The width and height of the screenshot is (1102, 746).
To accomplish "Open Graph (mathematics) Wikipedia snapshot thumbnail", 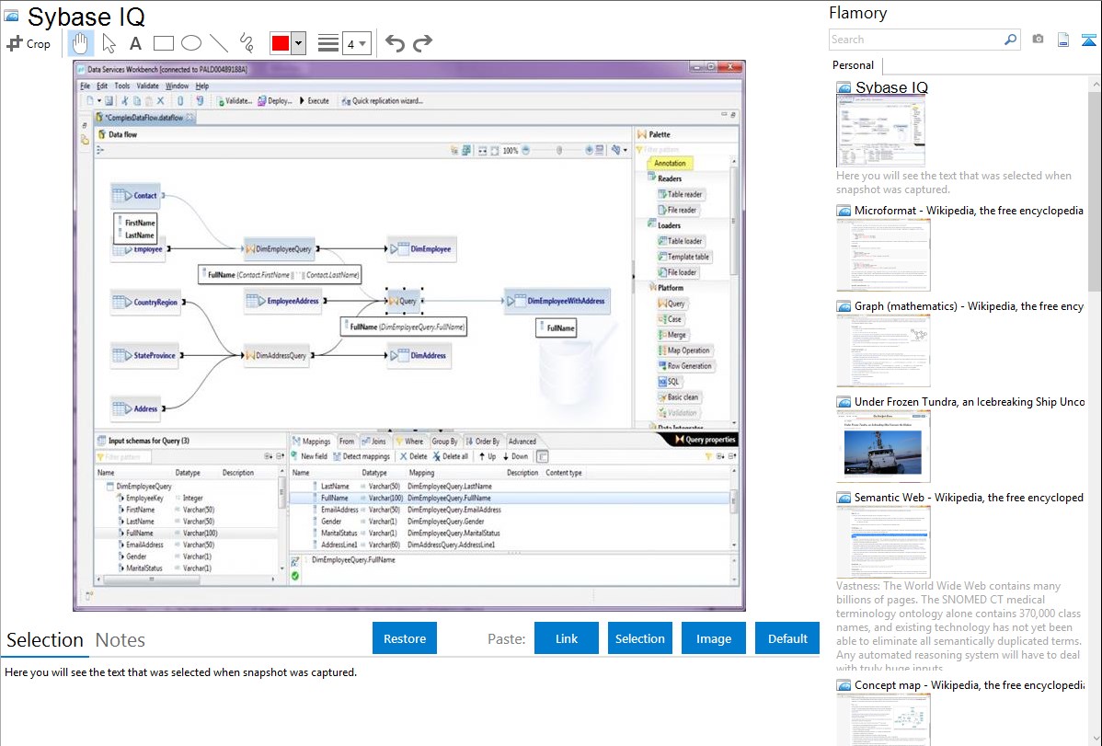I will click(x=883, y=350).
